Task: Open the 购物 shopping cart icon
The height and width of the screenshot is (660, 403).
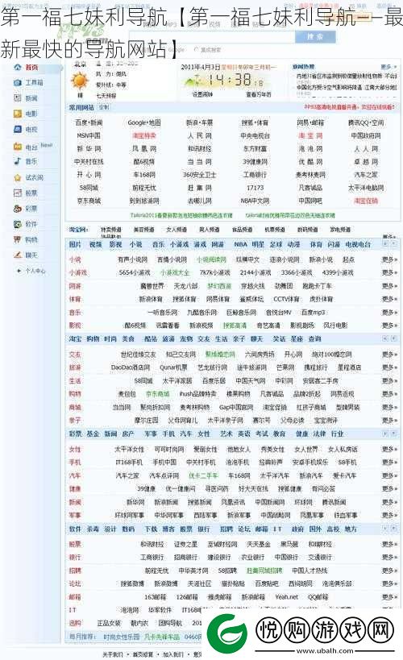Action: click(17, 239)
